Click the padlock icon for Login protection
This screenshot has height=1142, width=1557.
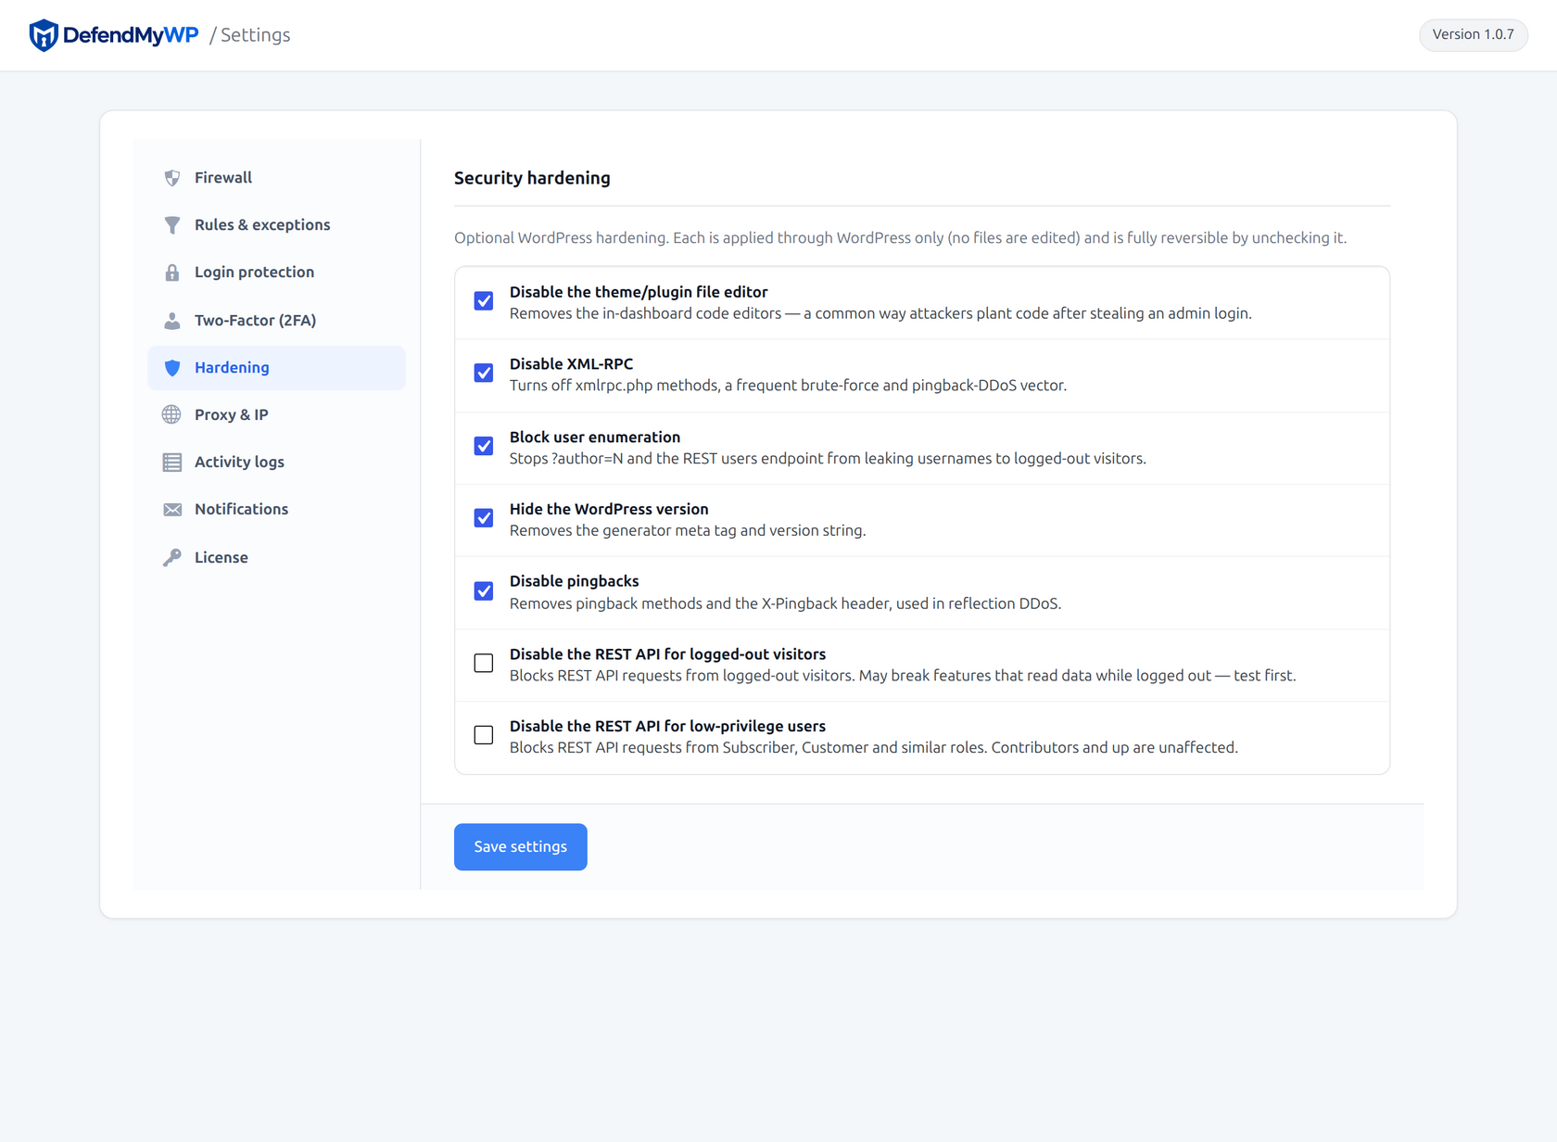coord(172,273)
